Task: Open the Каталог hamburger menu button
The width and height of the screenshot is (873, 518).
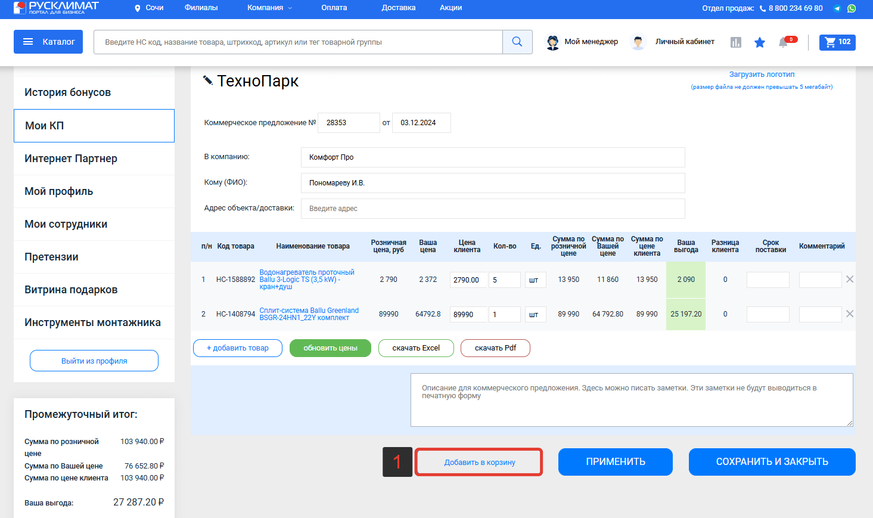Action: pos(48,42)
